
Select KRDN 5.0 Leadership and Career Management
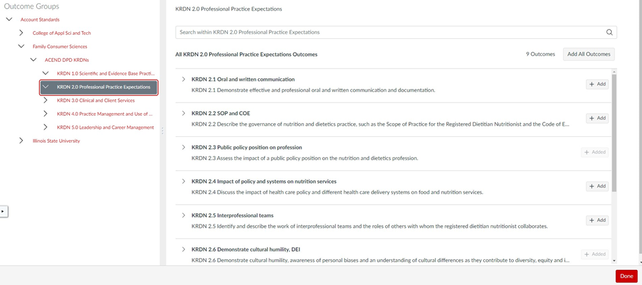coord(105,127)
